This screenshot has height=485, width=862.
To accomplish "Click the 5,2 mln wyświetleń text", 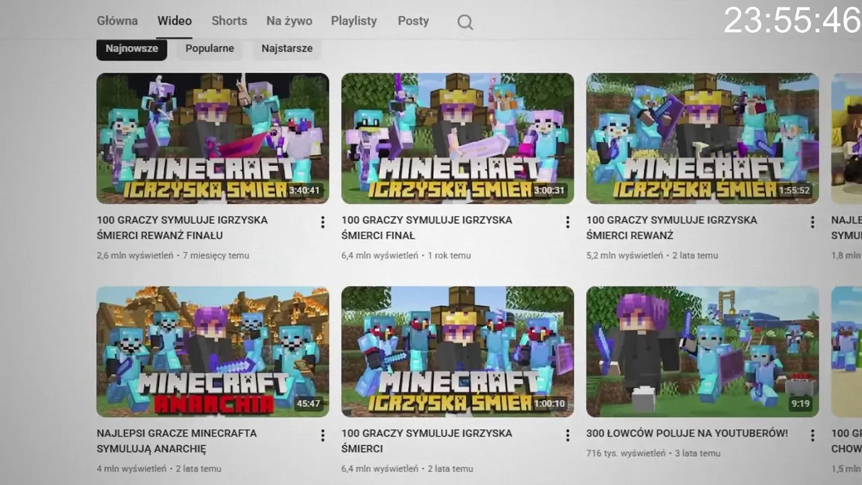I will [x=625, y=255].
